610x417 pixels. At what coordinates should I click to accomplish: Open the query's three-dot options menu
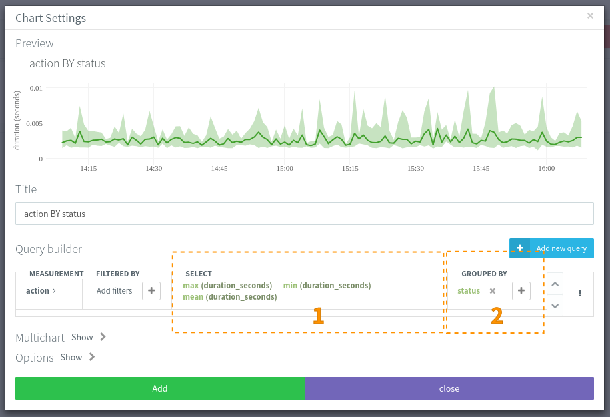pos(580,293)
